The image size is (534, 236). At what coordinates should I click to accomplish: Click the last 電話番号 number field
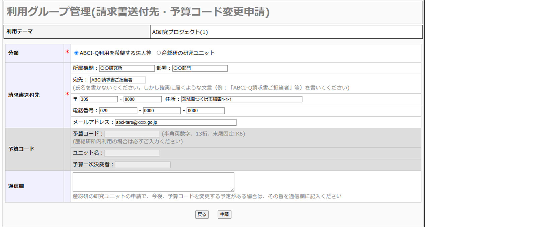coord(205,111)
